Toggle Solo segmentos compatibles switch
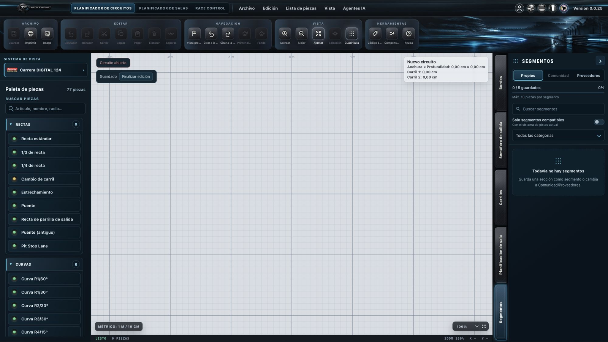This screenshot has width=608, height=342. pyautogui.click(x=599, y=122)
